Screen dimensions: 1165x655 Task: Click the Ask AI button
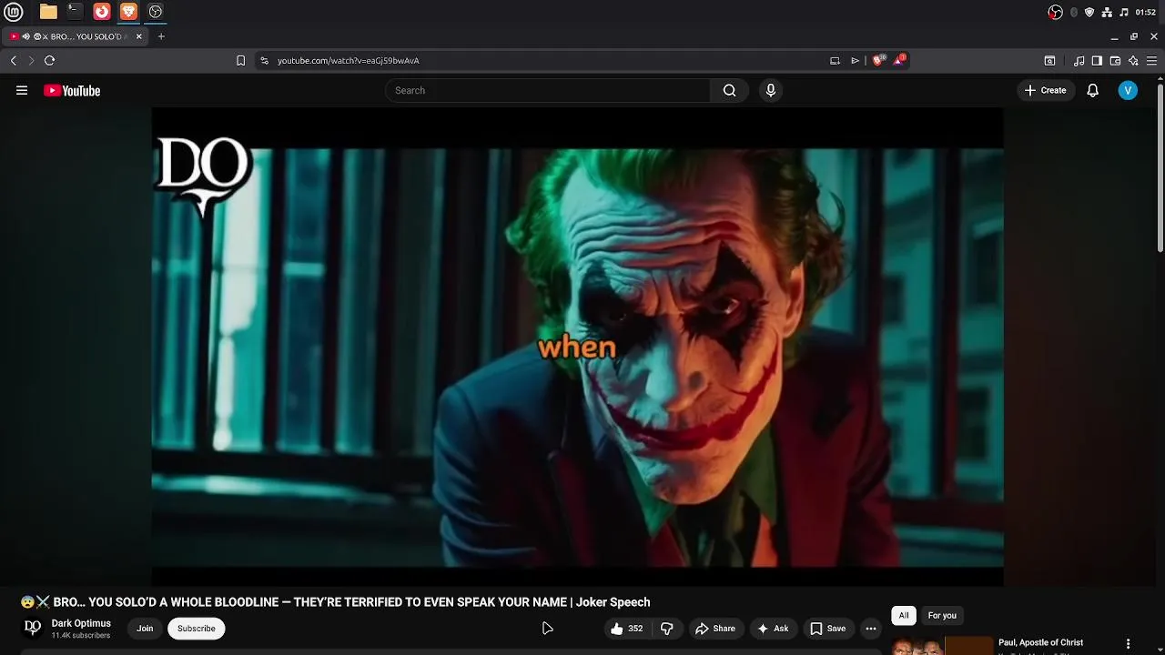(x=773, y=629)
